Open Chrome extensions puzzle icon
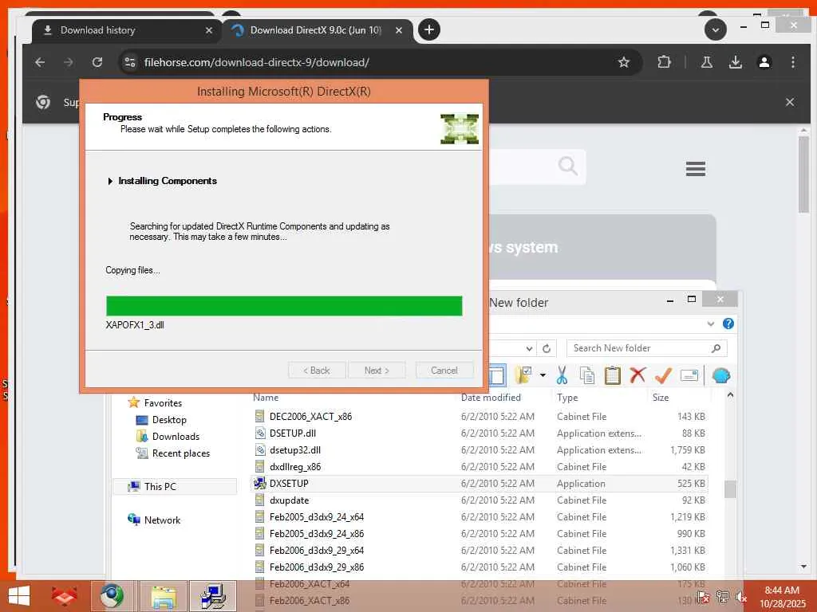Viewport: 817px width, 612px height. point(664,62)
